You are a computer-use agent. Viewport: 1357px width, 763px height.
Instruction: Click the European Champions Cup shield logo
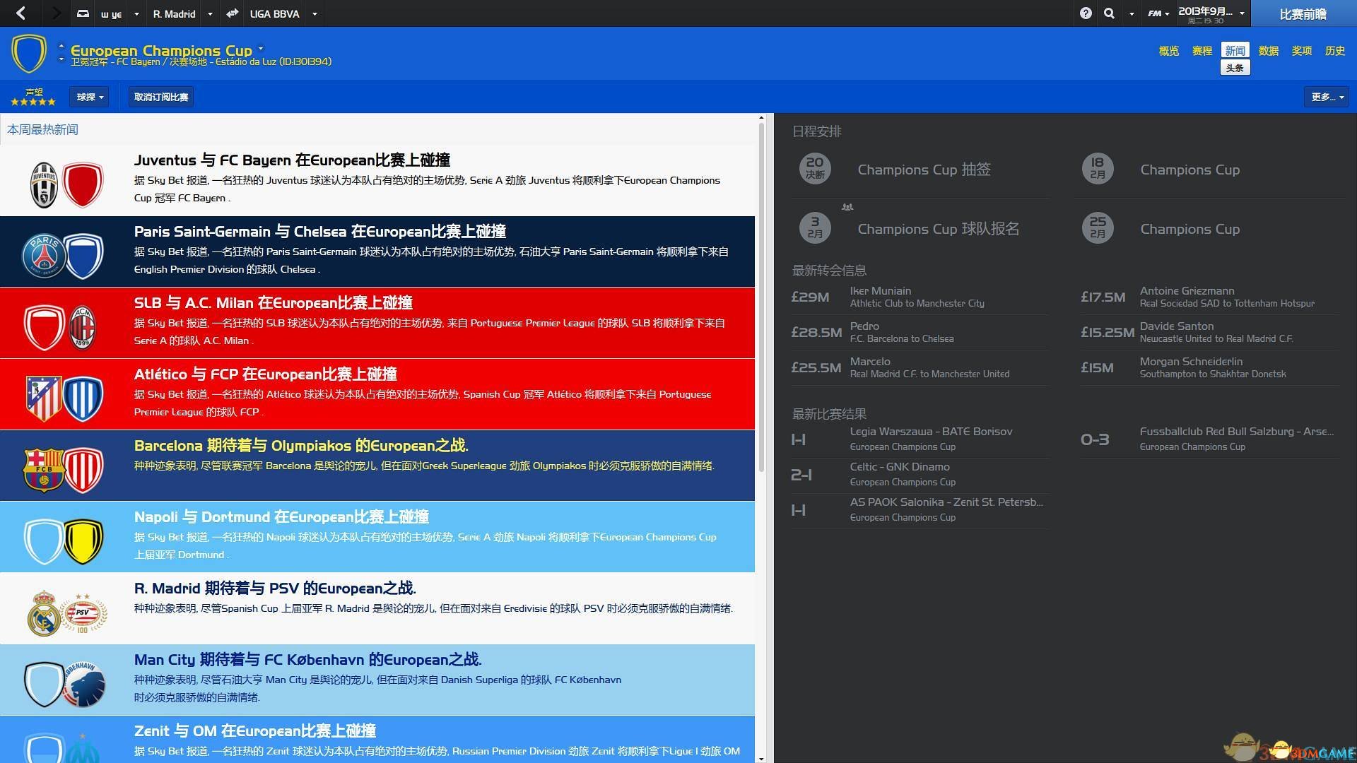(29, 54)
